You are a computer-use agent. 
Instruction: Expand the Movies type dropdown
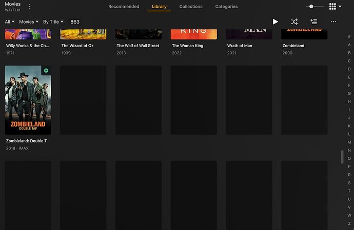pos(29,22)
